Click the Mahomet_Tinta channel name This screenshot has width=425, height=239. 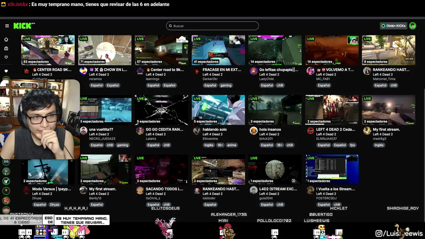(384, 79)
